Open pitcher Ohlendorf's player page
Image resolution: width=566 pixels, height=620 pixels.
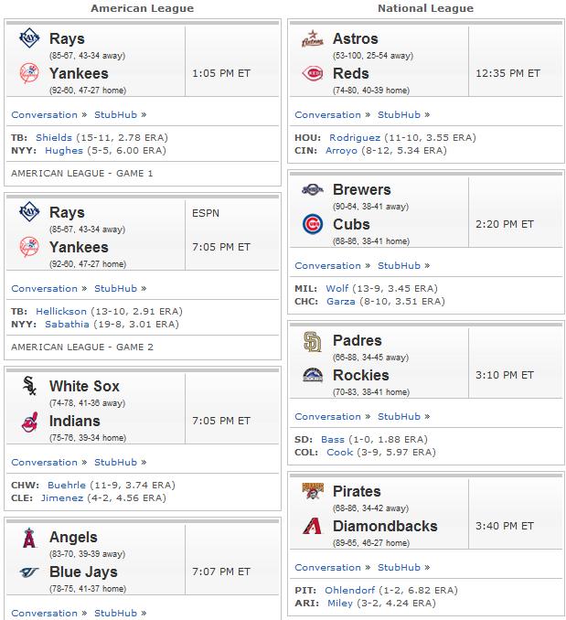[x=350, y=591]
